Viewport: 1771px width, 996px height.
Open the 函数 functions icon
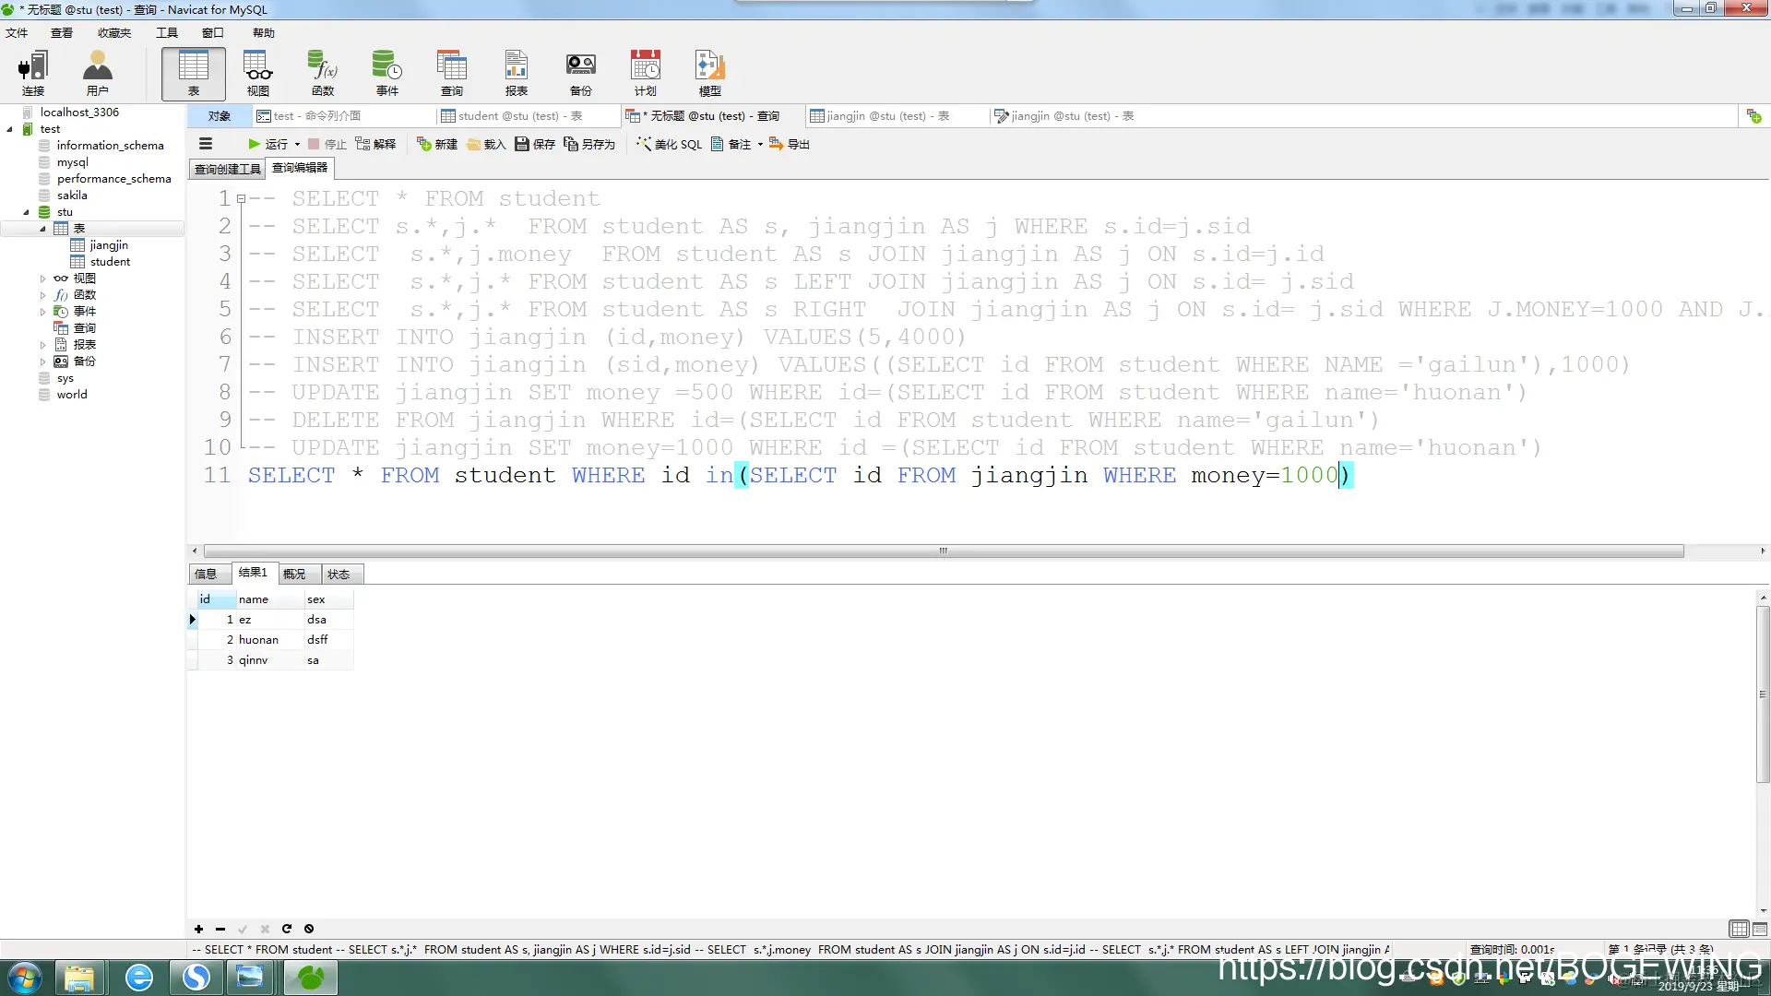tap(323, 73)
